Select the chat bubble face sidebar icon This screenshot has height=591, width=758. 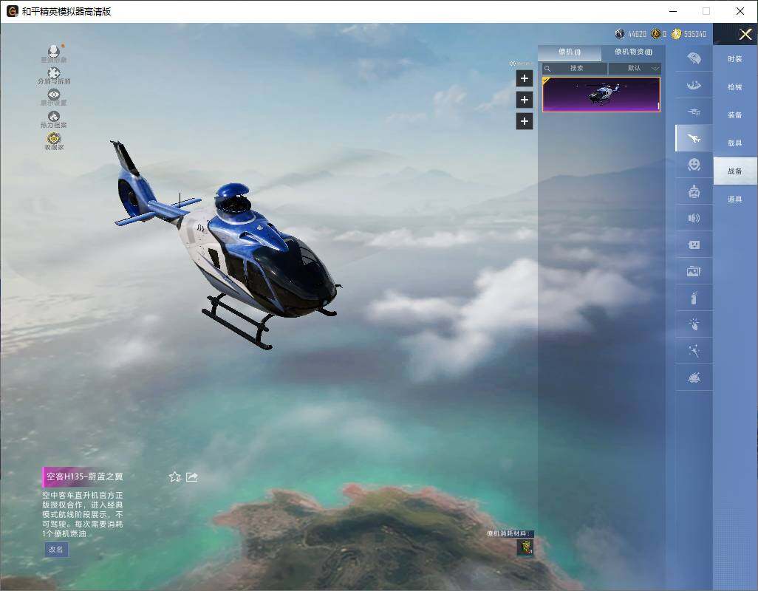pyautogui.click(x=694, y=245)
